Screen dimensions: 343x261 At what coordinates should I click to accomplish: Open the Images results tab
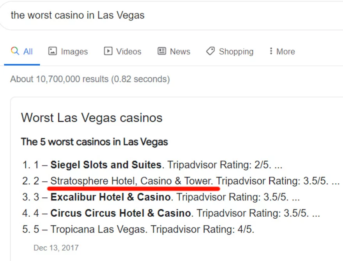pyautogui.click(x=74, y=52)
